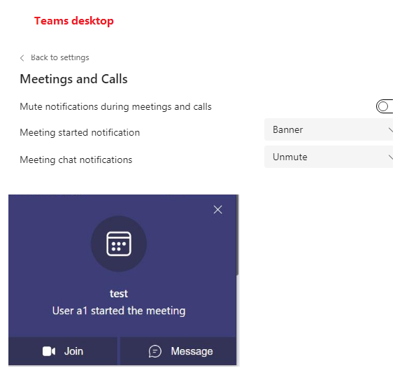Dismiss the meeting started banner with the X
This screenshot has height=368, width=402.
pos(217,210)
